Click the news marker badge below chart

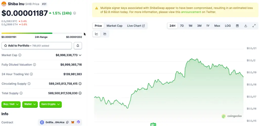[x=153, y=124]
